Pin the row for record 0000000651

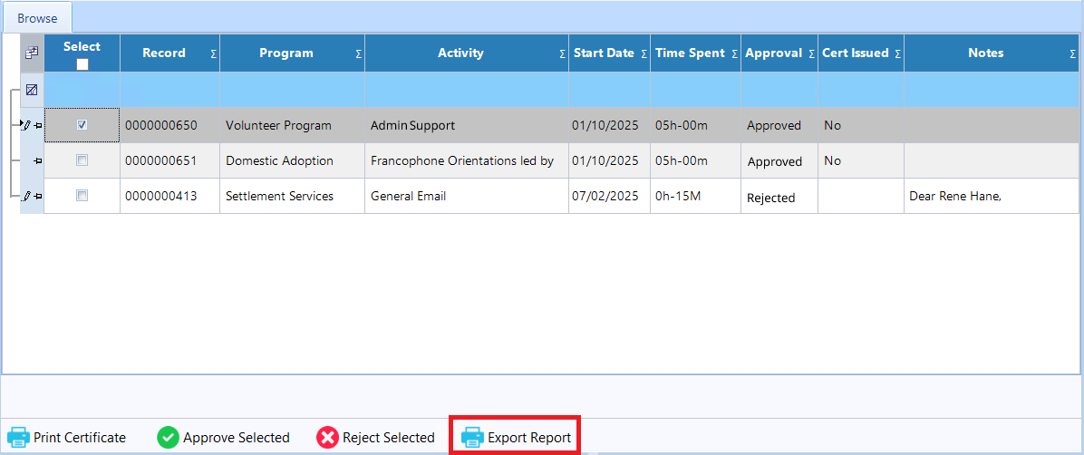tap(37, 161)
